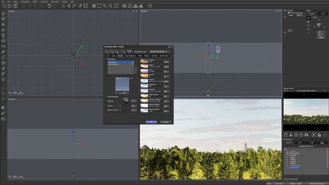
Task: Adjust the cloud Height slider
Action: click(x=156, y=67)
